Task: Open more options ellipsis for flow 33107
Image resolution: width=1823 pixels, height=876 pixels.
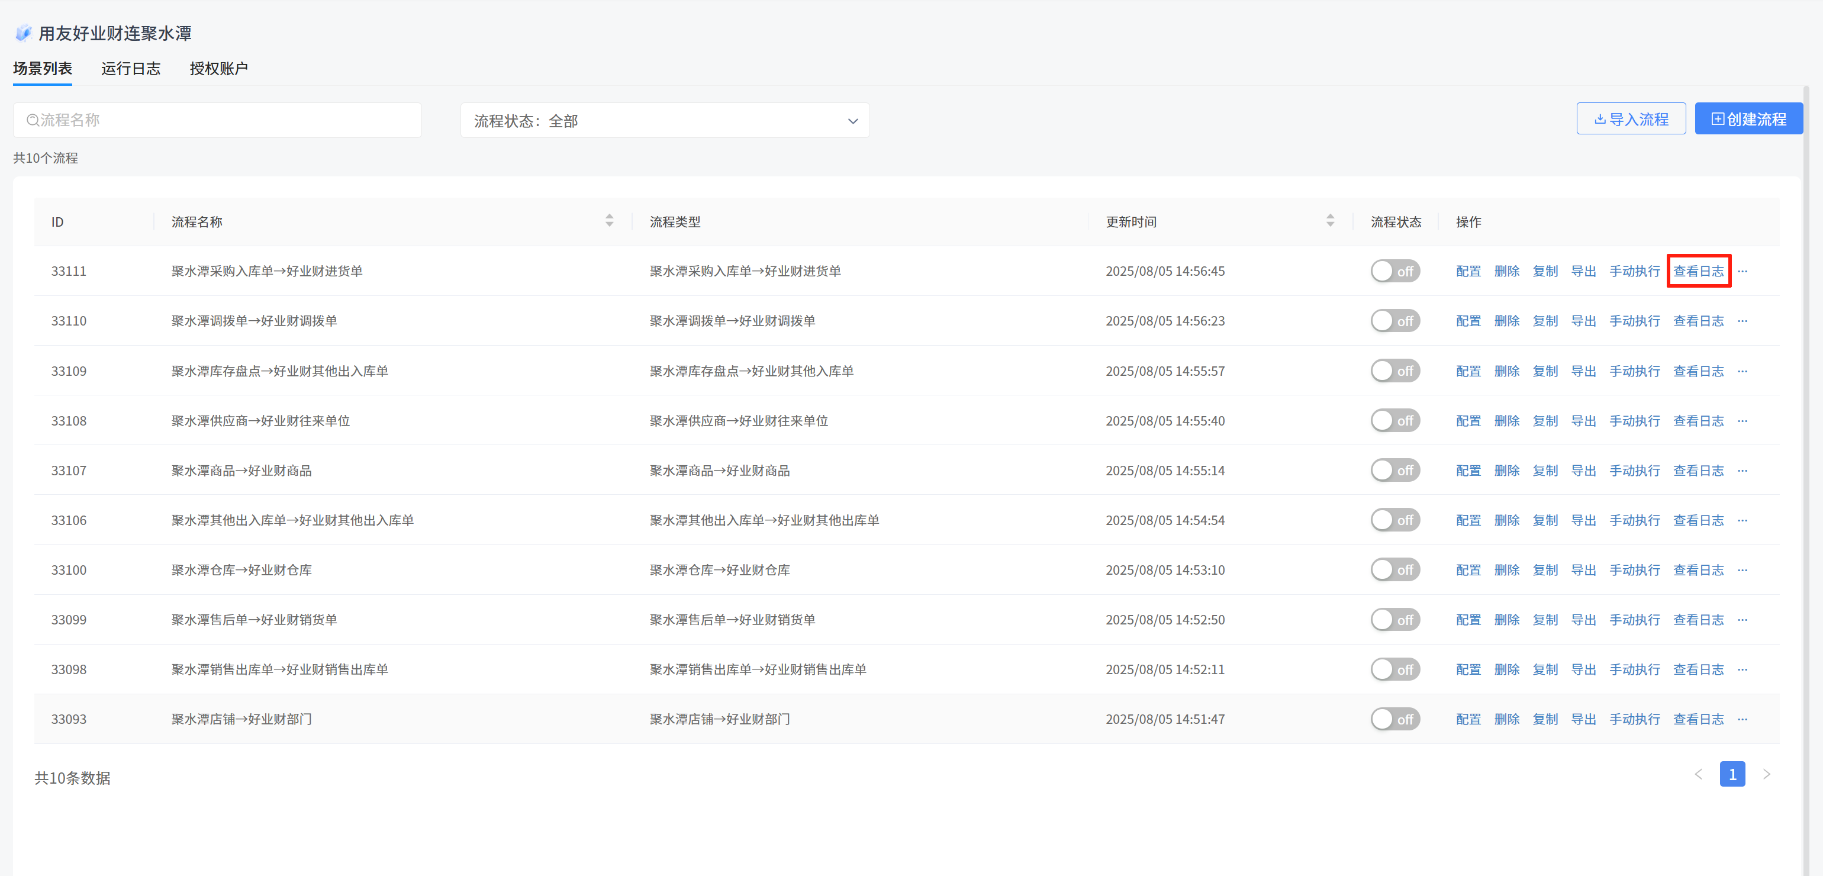Action: pos(1743,471)
